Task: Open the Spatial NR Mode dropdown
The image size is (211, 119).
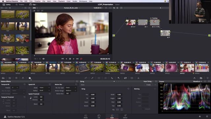Action: pyautogui.click(x=45, y=88)
